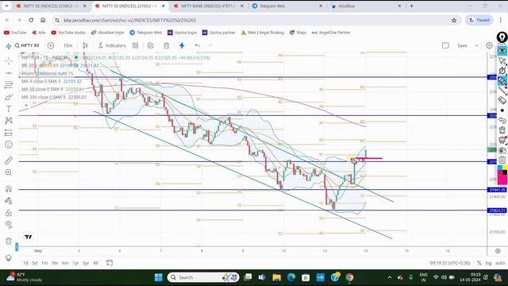Bookmark this page star icon
The image size is (508, 286).
tap(454, 20)
